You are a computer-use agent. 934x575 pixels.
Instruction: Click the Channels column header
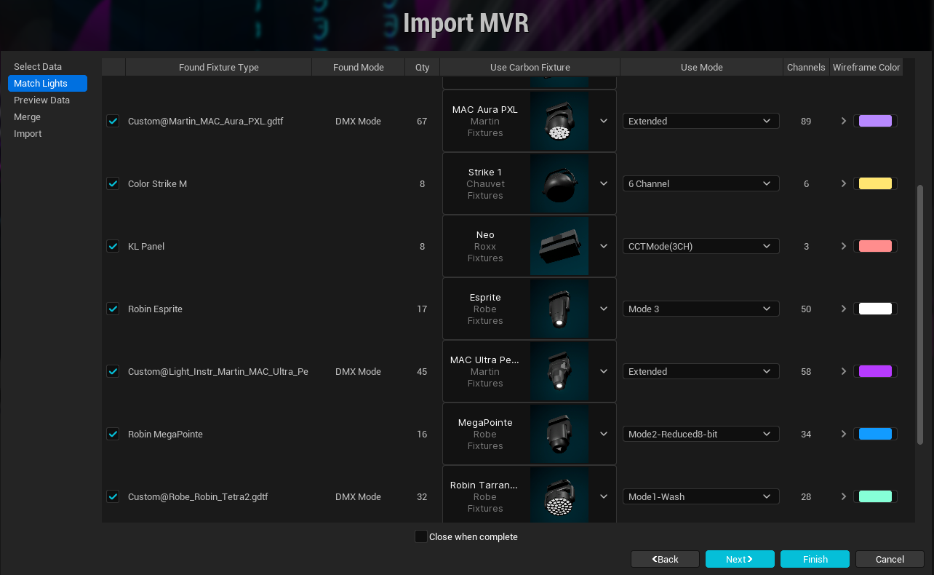pos(806,67)
